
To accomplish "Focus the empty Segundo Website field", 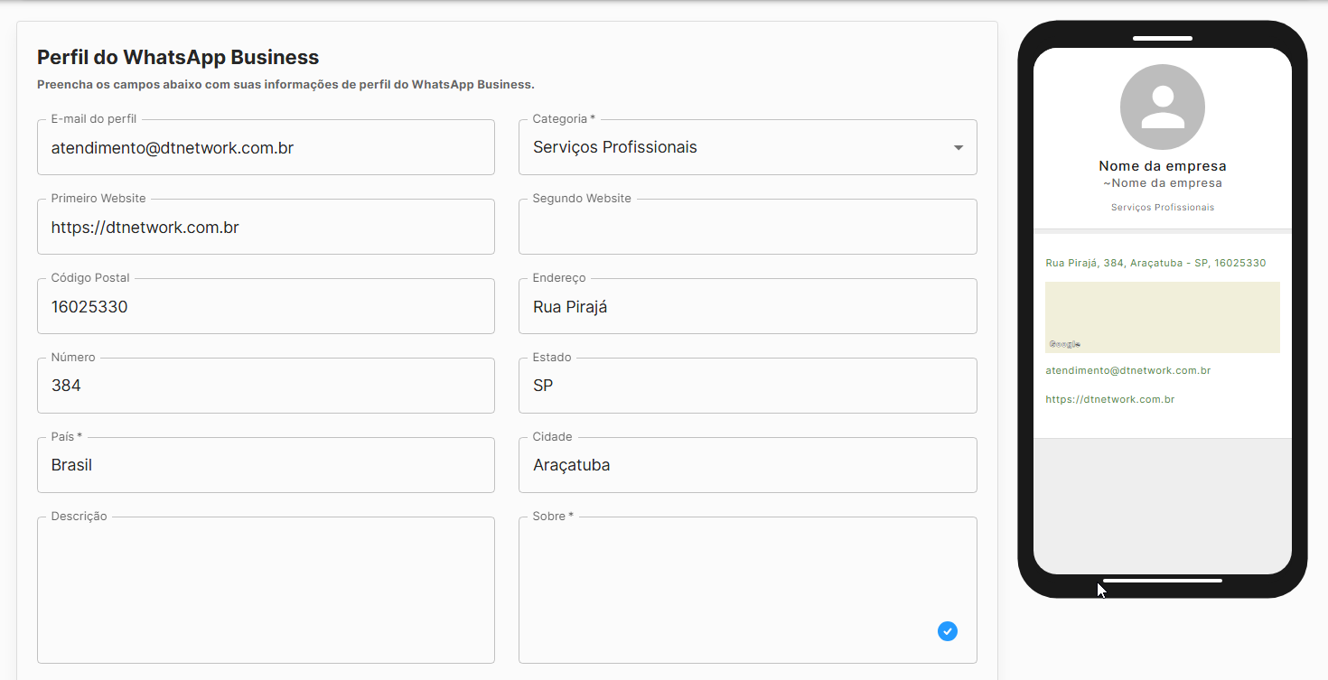I will 748,227.
